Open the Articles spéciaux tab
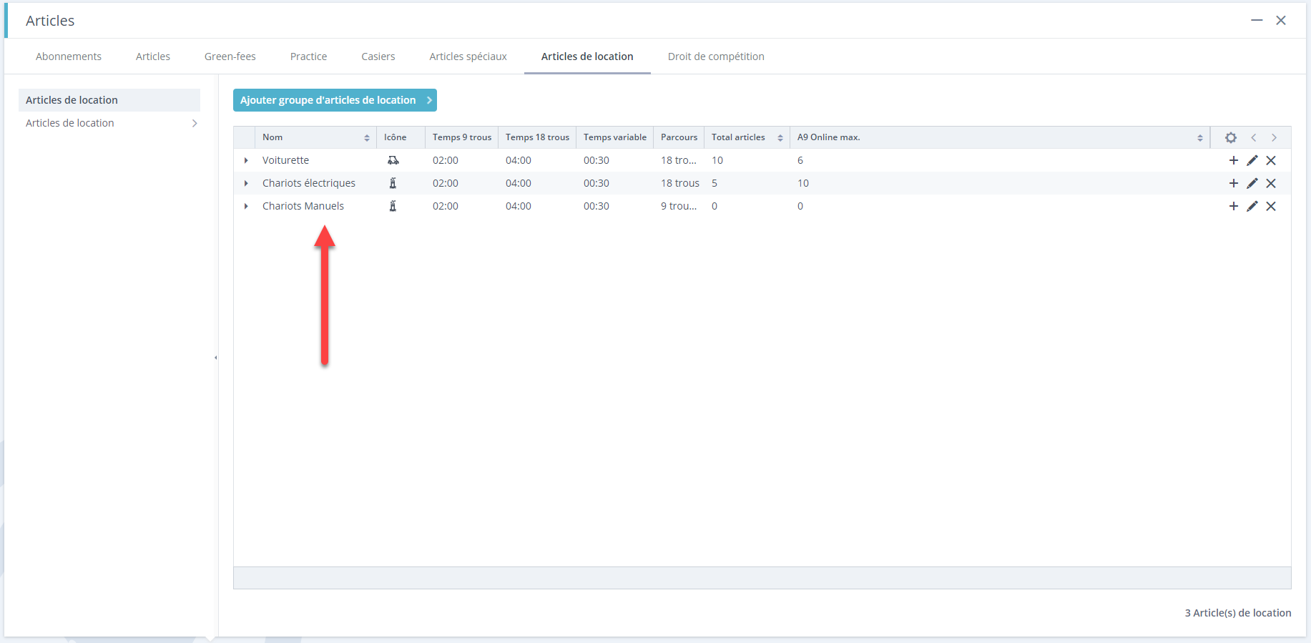The image size is (1311, 643). (x=468, y=57)
